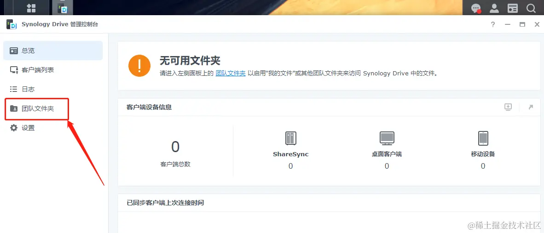Viewport: 544px width, 233px height.
Task: Click the ShareSync label
Action: (291, 154)
